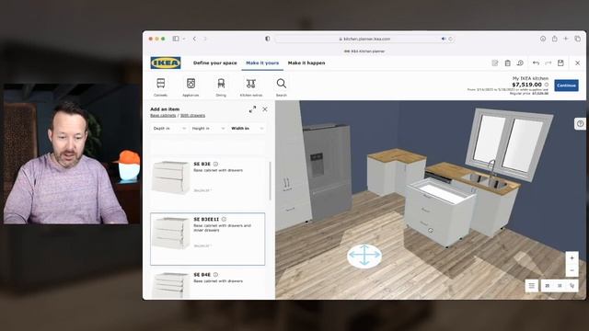The width and height of the screenshot is (589, 331).
Task: Click the My IKEA kitchen title
Action: click(x=530, y=78)
